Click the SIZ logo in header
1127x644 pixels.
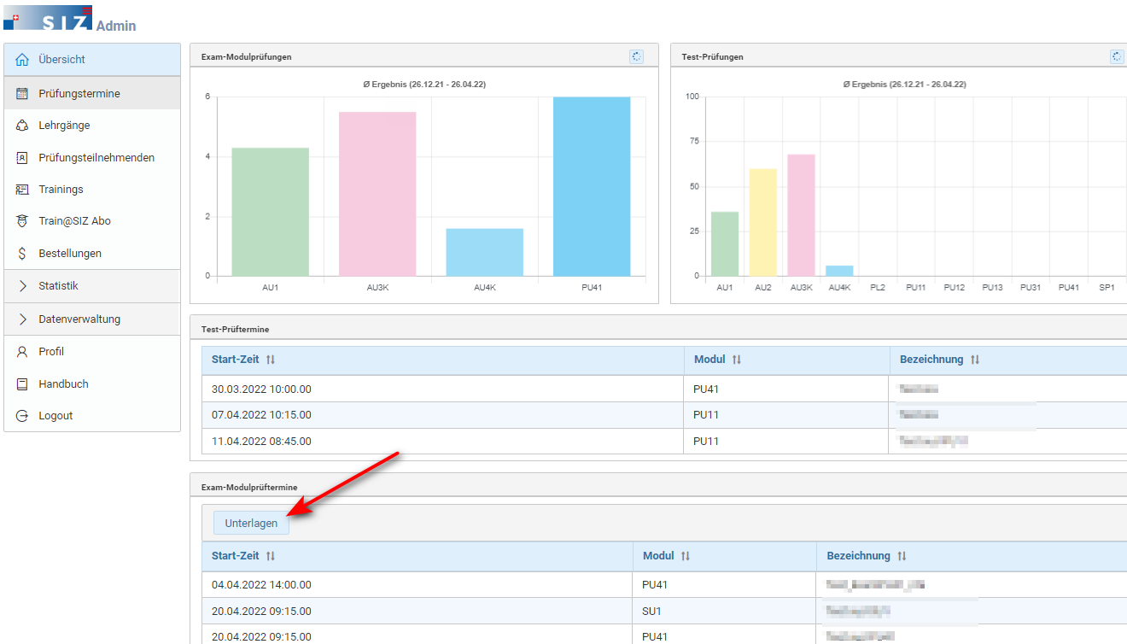(x=48, y=17)
